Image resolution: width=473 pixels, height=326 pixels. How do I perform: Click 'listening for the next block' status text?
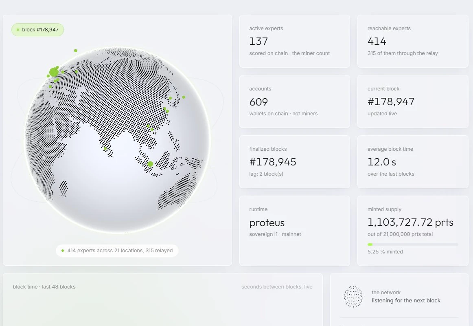(x=406, y=300)
